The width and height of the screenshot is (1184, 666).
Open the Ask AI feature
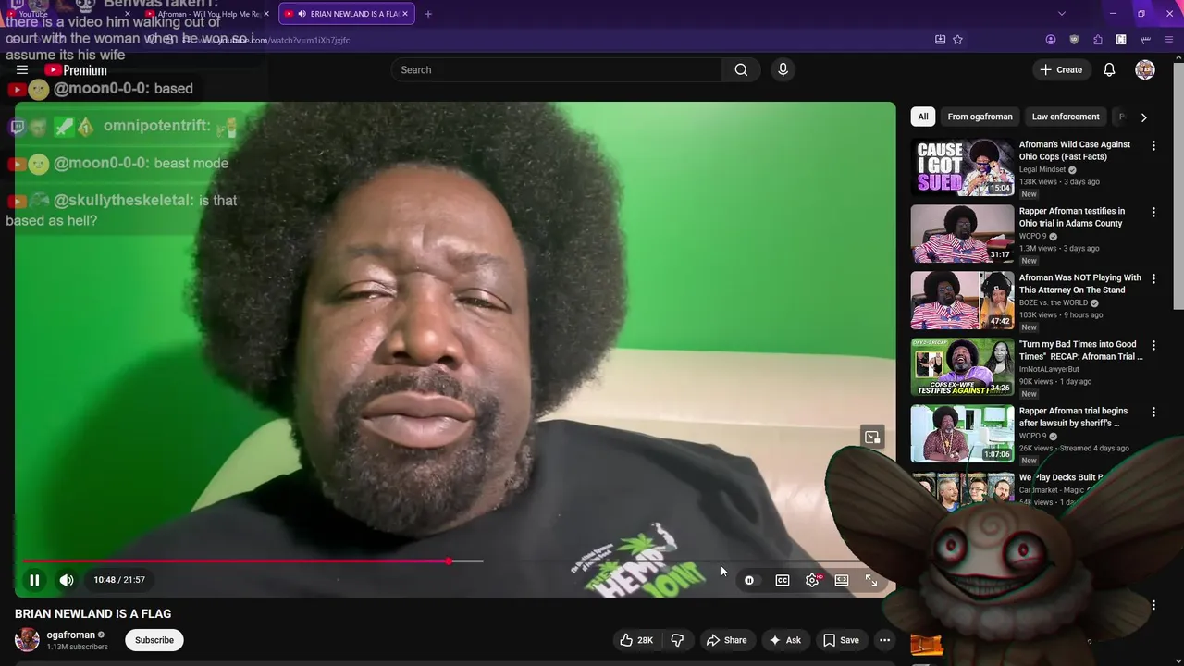(x=784, y=640)
